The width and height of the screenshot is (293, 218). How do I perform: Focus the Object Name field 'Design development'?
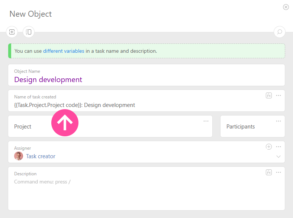[x=48, y=79]
